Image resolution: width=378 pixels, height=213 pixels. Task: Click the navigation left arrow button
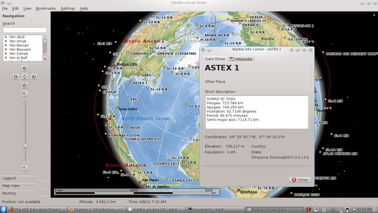[15, 77]
